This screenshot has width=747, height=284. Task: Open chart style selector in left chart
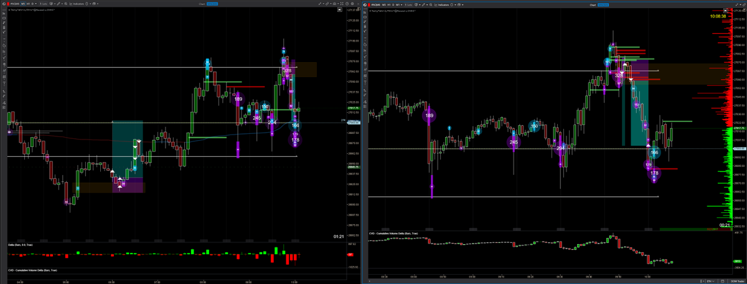52,4
